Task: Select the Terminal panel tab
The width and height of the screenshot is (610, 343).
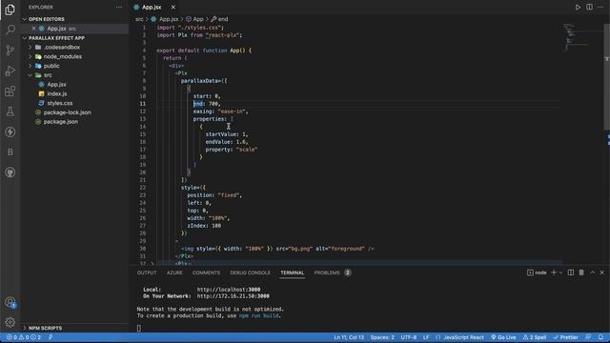Action: 292,272
